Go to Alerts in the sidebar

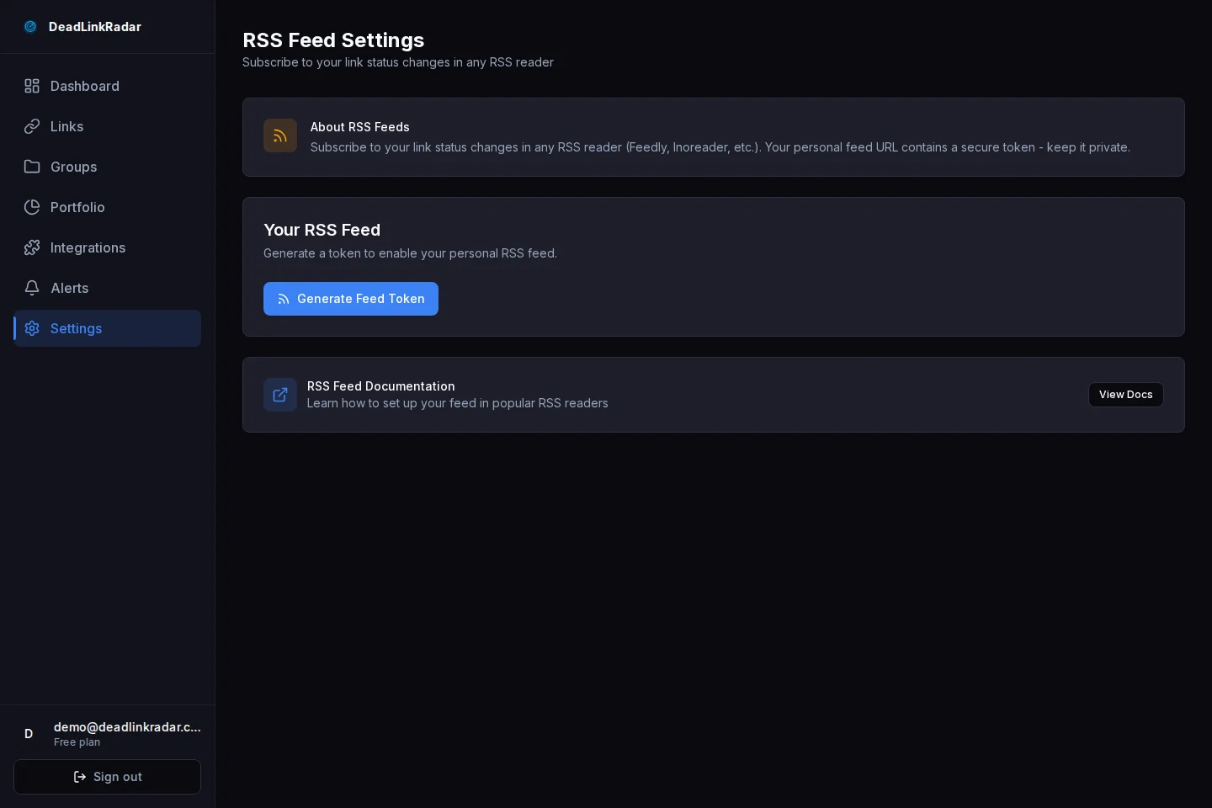[69, 288]
